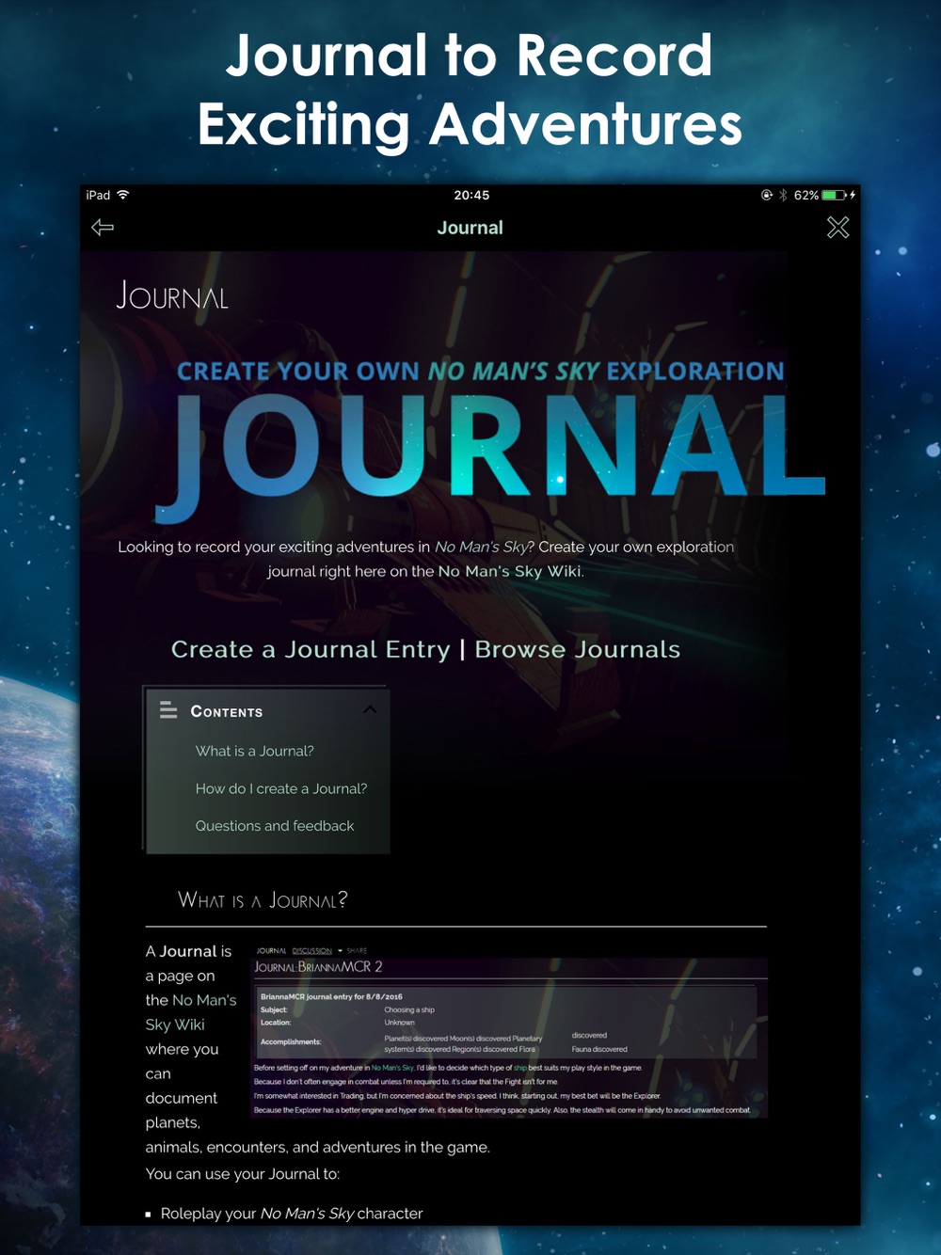Open Create a Journal Entry link
941x1255 pixels.
(x=311, y=649)
